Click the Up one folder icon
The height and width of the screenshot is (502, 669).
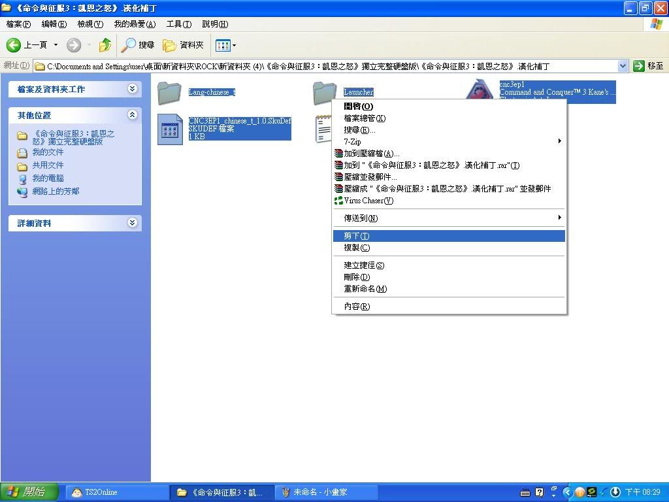105,45
